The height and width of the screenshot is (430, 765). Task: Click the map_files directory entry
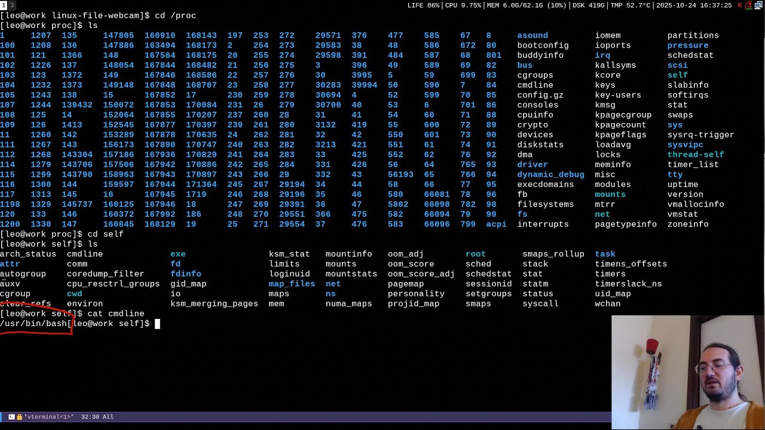point(292,284)
